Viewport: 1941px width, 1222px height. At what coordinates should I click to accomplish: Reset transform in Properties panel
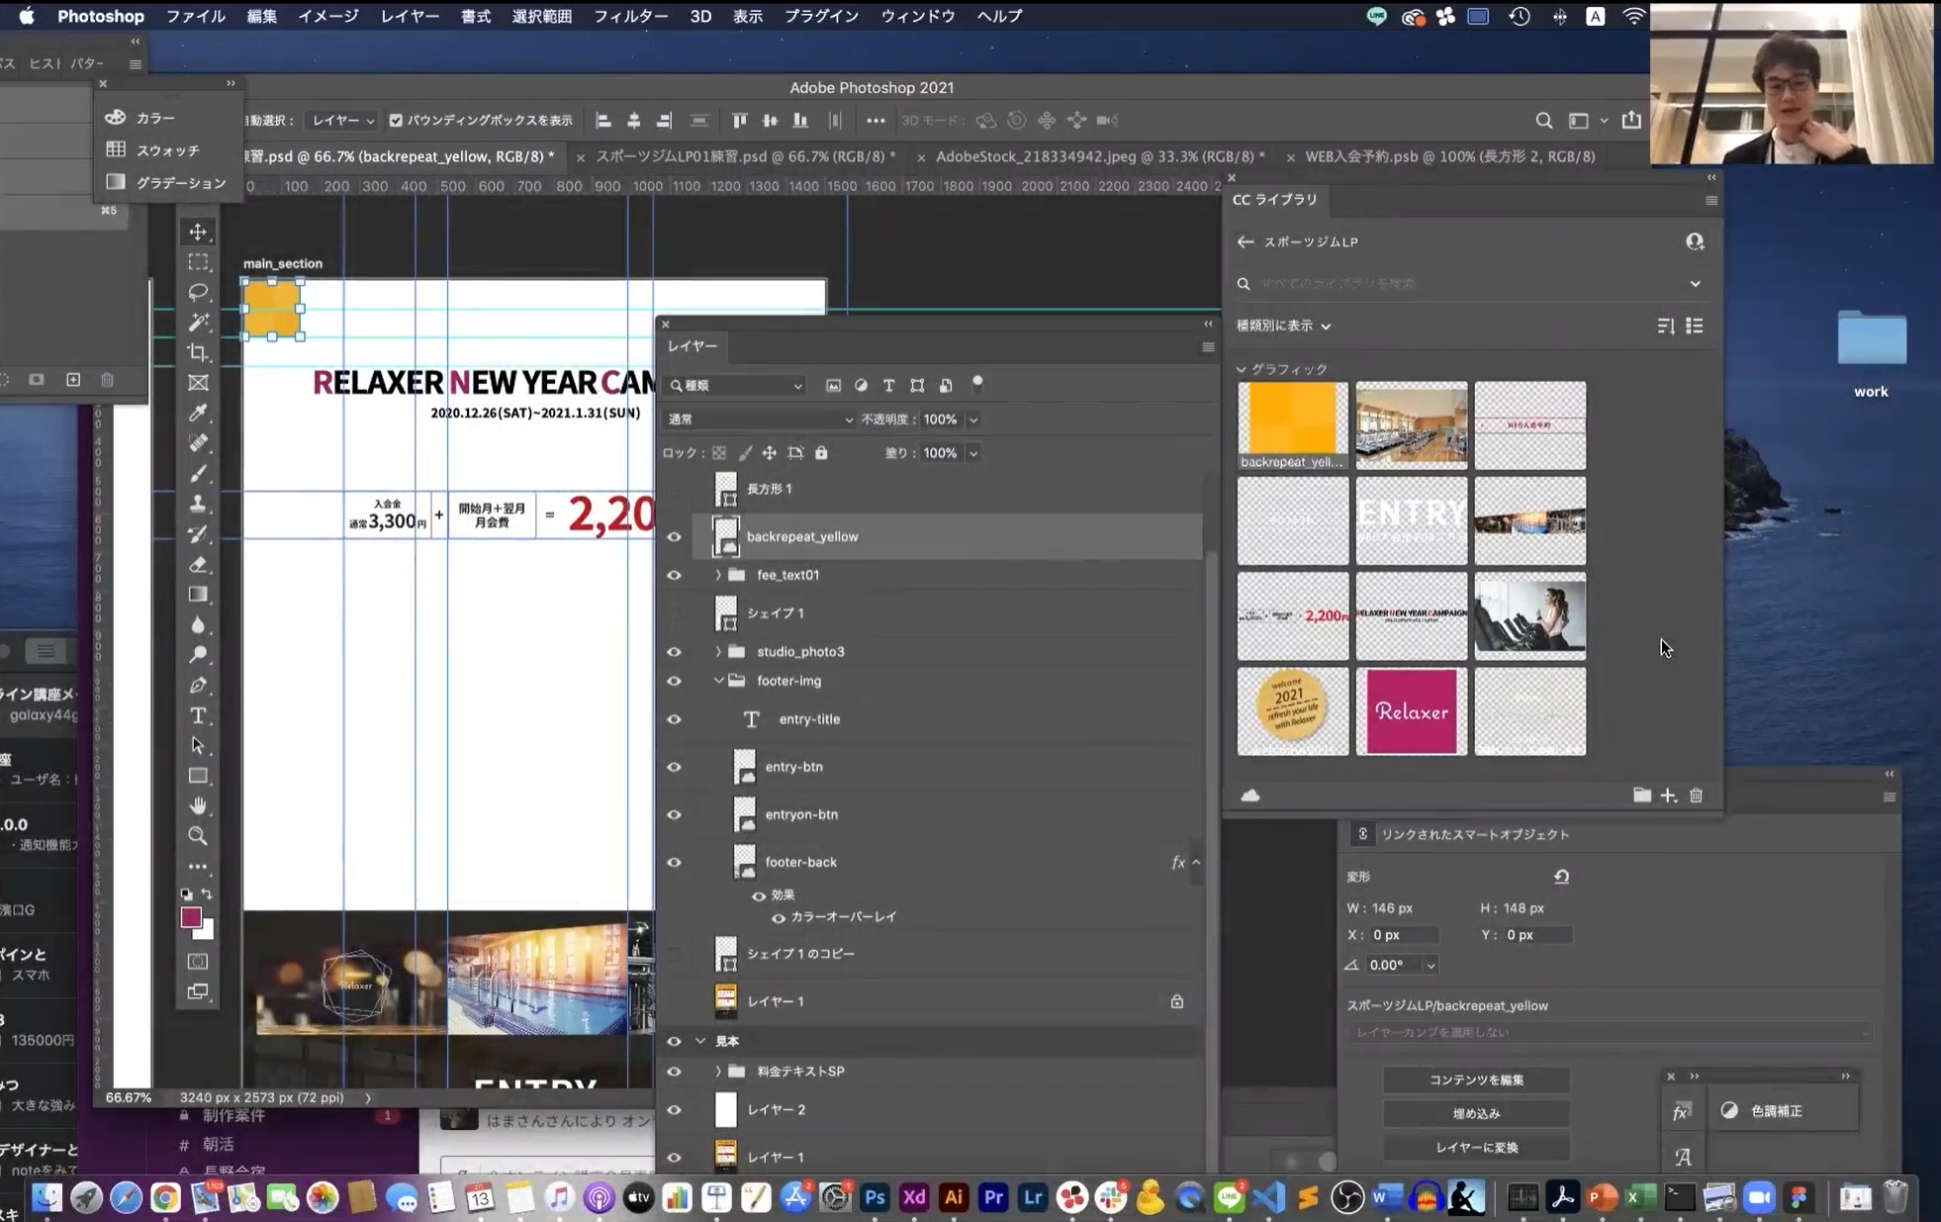(x=1561, y=877)
